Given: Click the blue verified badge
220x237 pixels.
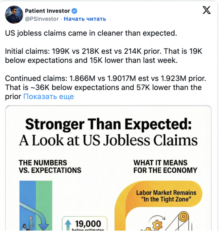Looking at the screenshot, I should point(74,11).
